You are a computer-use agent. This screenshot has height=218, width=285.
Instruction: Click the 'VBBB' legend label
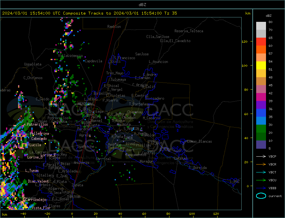tap(272, 188)
